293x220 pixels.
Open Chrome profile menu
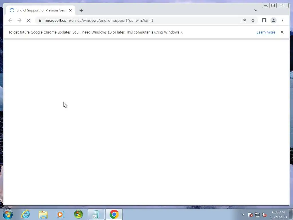point(273,20)
